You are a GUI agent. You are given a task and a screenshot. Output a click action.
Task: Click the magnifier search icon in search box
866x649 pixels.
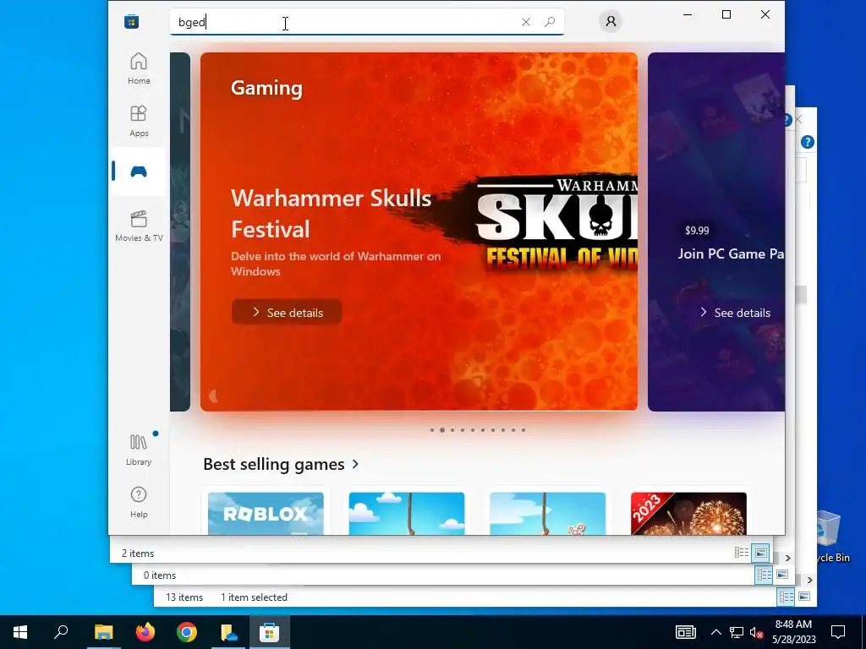550,22
